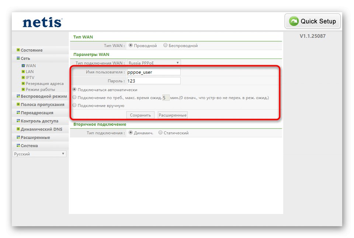Open the Русский language dropdown

(x=39, y=154)
